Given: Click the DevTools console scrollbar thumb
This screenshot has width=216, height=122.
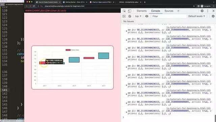Looking at the screenshot, I should tap(215, 118).
